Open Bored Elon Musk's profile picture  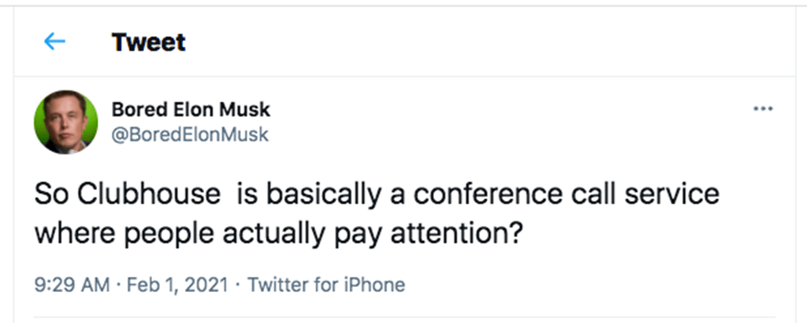[x=66, y=122]
